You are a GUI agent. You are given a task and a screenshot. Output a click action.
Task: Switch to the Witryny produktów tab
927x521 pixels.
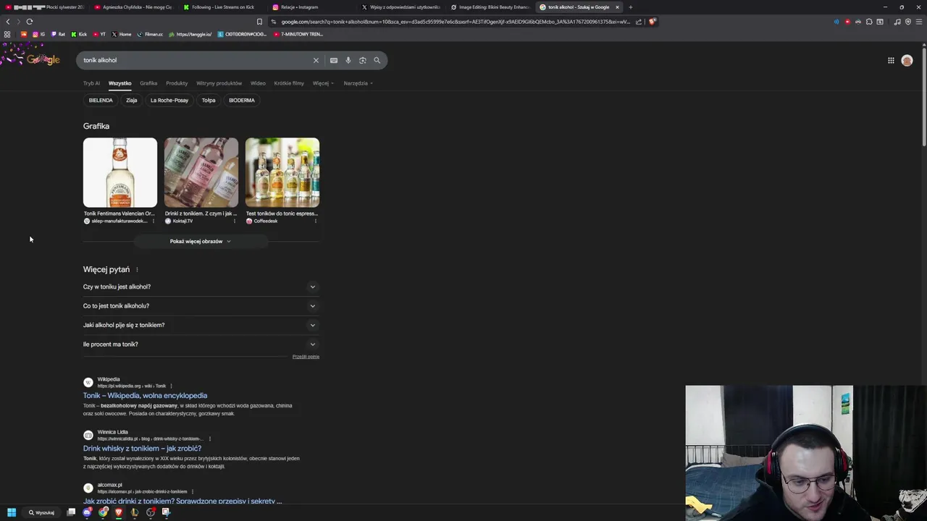219,83
